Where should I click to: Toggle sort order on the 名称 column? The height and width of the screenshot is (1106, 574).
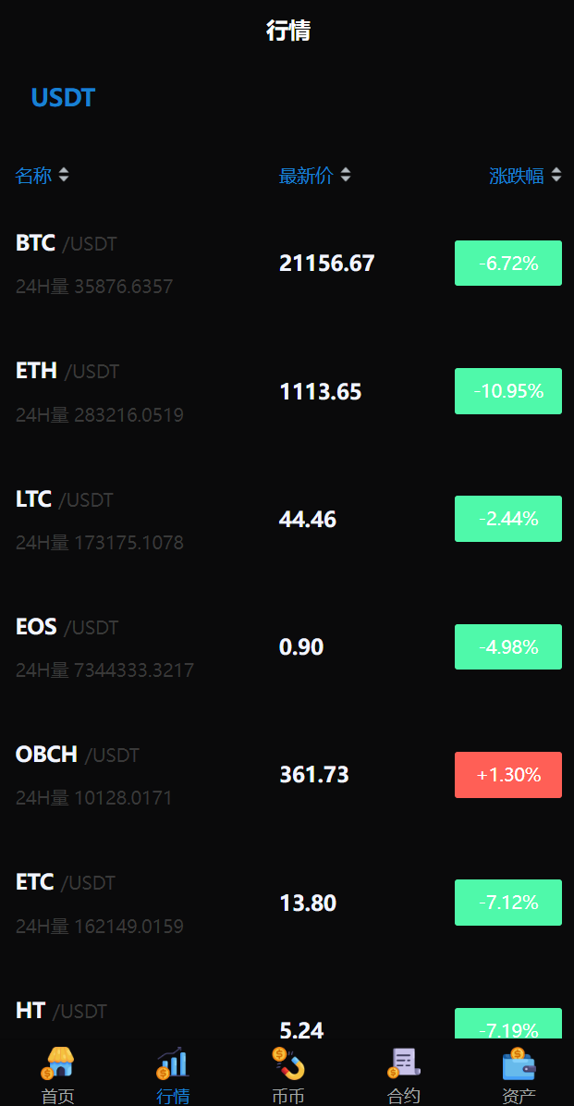(43, 175)
